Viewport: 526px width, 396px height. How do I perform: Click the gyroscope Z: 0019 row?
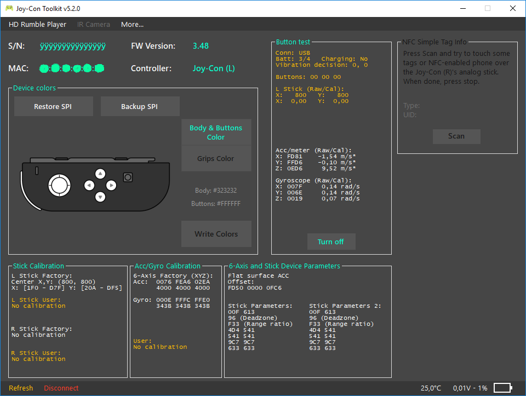pos(317,198)
